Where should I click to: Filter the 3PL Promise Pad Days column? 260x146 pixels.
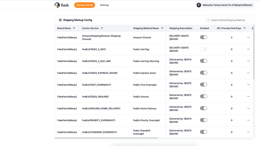tap(244, 28)
